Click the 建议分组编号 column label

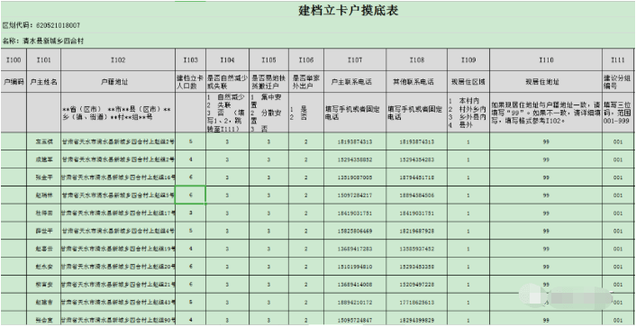point(618,82)
